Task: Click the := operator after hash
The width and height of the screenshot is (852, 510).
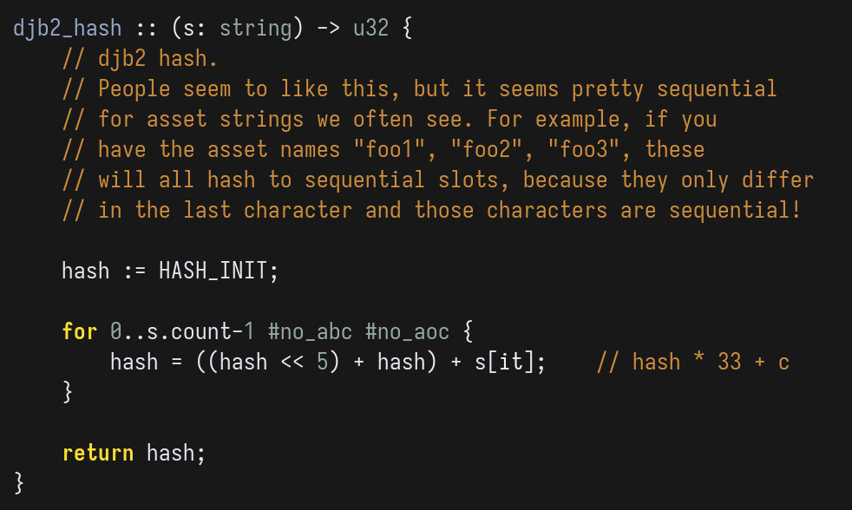Action: point(134,271)
